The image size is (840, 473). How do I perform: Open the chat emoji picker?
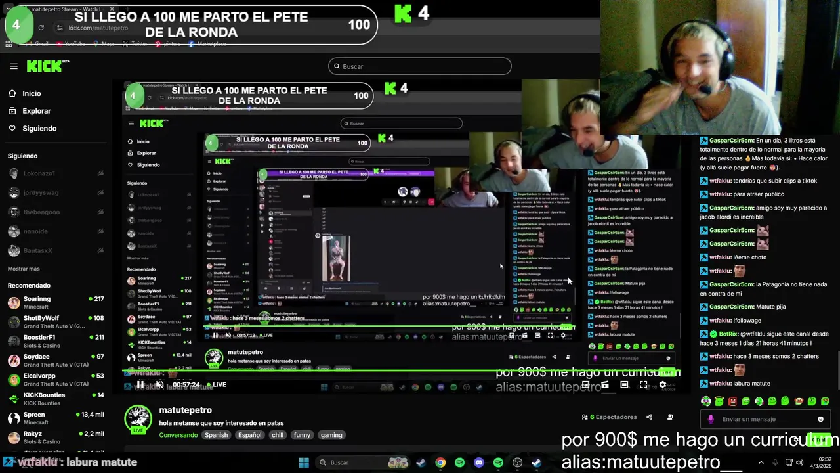pyautogui.click(x=820, y=419)
